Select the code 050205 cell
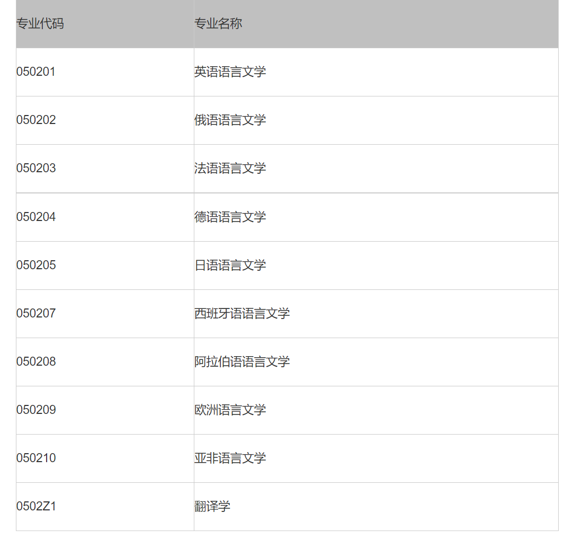The width and height of the screenshot is (573, 539). pos(105,266)
